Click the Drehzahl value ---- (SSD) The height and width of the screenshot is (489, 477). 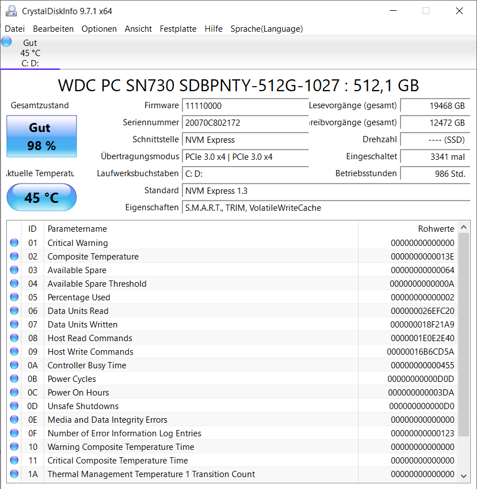[x=435, y=140]
